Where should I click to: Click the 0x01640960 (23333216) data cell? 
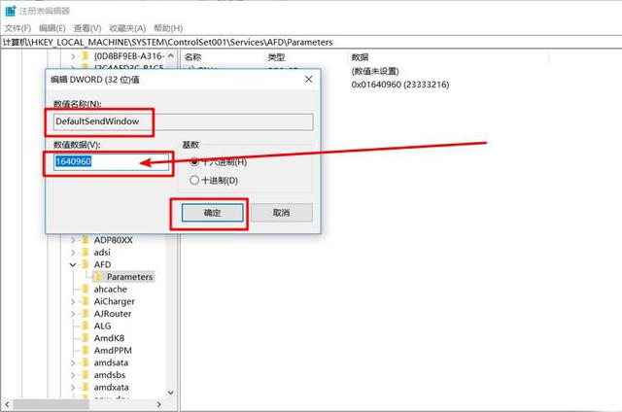[400, 85]
